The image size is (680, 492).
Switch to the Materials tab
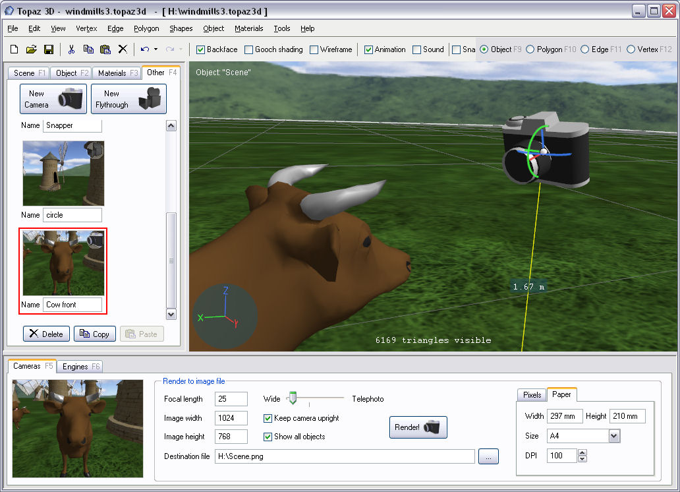coord(117,73)
